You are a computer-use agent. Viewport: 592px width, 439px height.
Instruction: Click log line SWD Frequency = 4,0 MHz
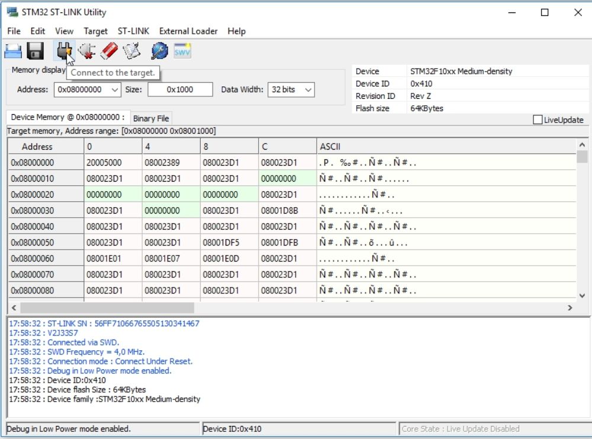click(x=76, y=352)
